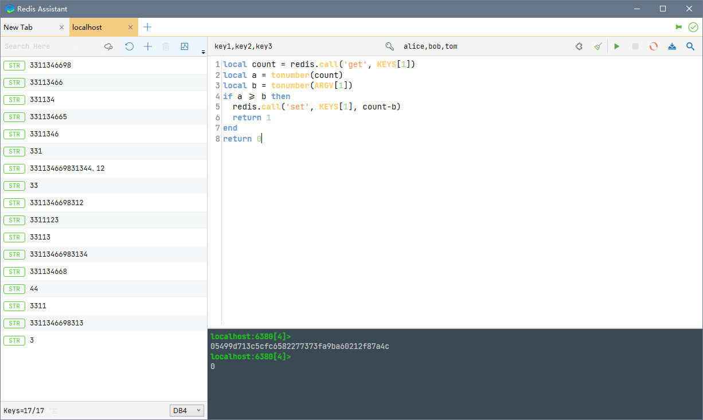Close the localhost tab
The height and width of the screenshot is (420, 703).
(131, 28)
